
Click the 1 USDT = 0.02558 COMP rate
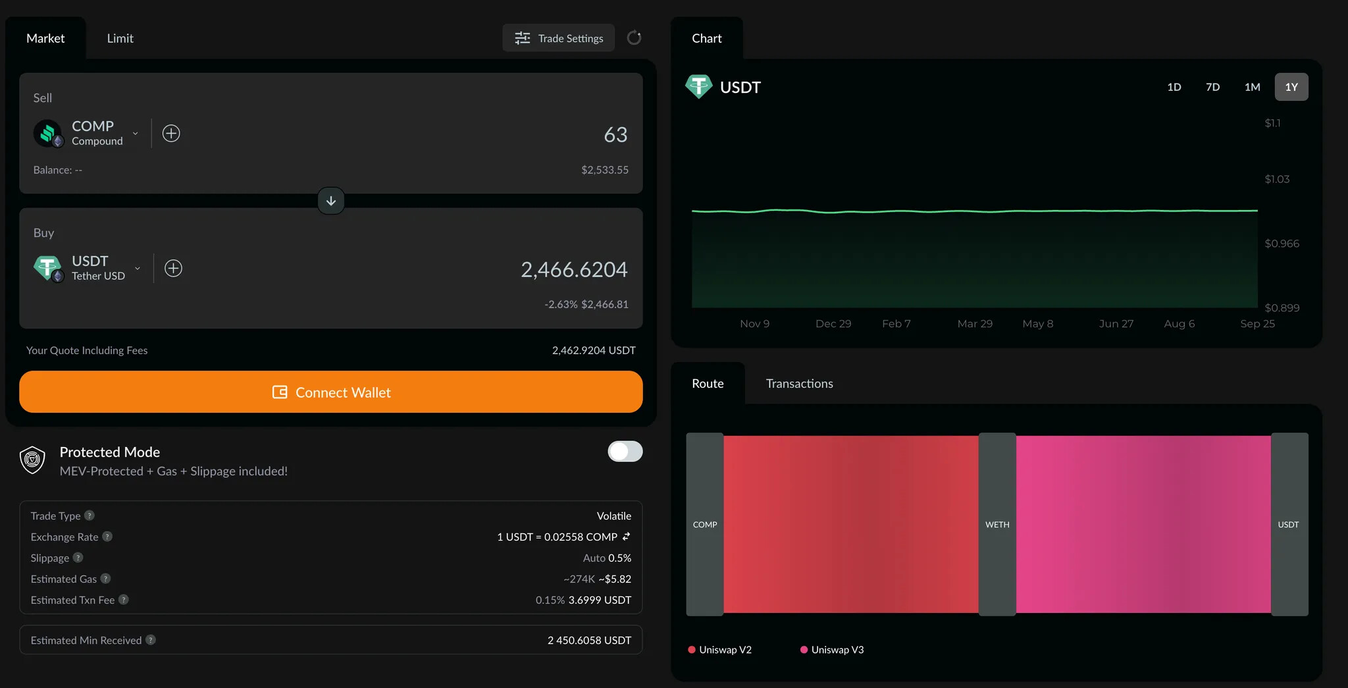tap(557, 537)
